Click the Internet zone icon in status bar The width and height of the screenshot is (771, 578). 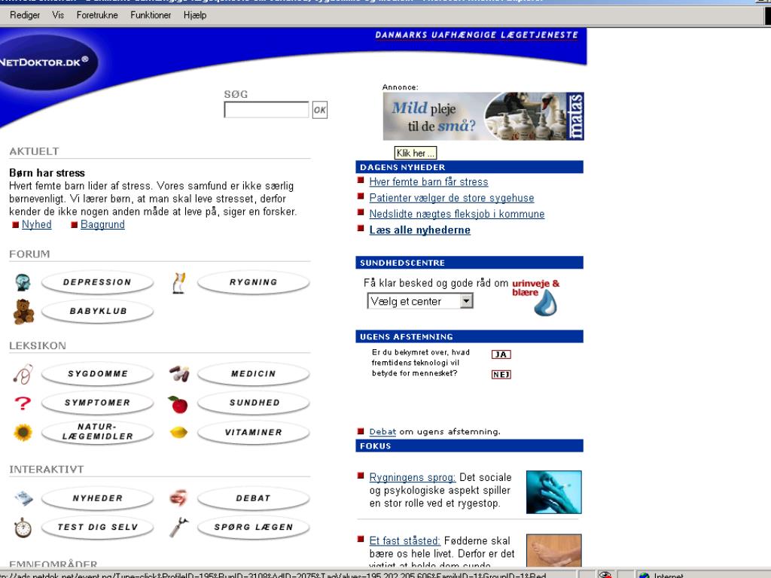[644, 575]
